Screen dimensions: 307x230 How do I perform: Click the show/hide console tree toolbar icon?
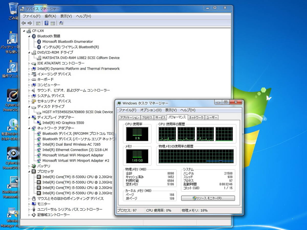point(38,23)
